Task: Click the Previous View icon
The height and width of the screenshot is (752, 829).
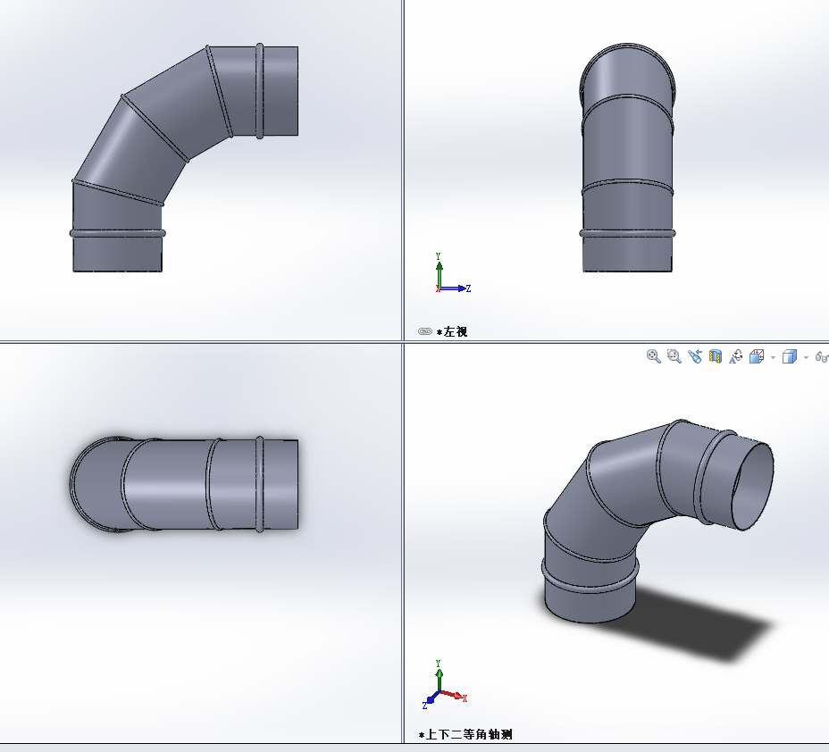Action: [x=695, y=356]
